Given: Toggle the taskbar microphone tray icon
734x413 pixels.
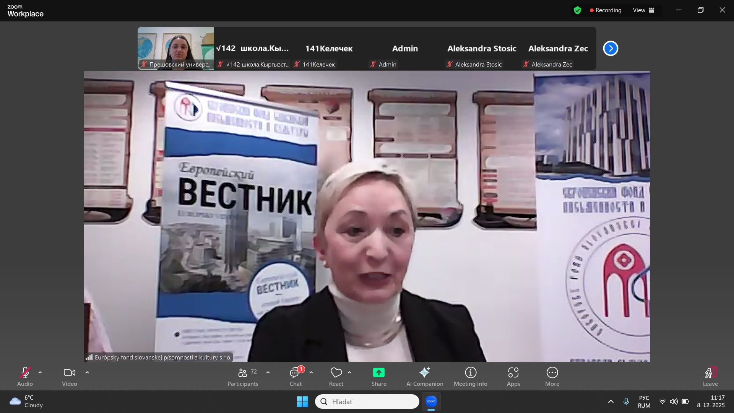Looking at the screenshot, I should tap(626, 402).
